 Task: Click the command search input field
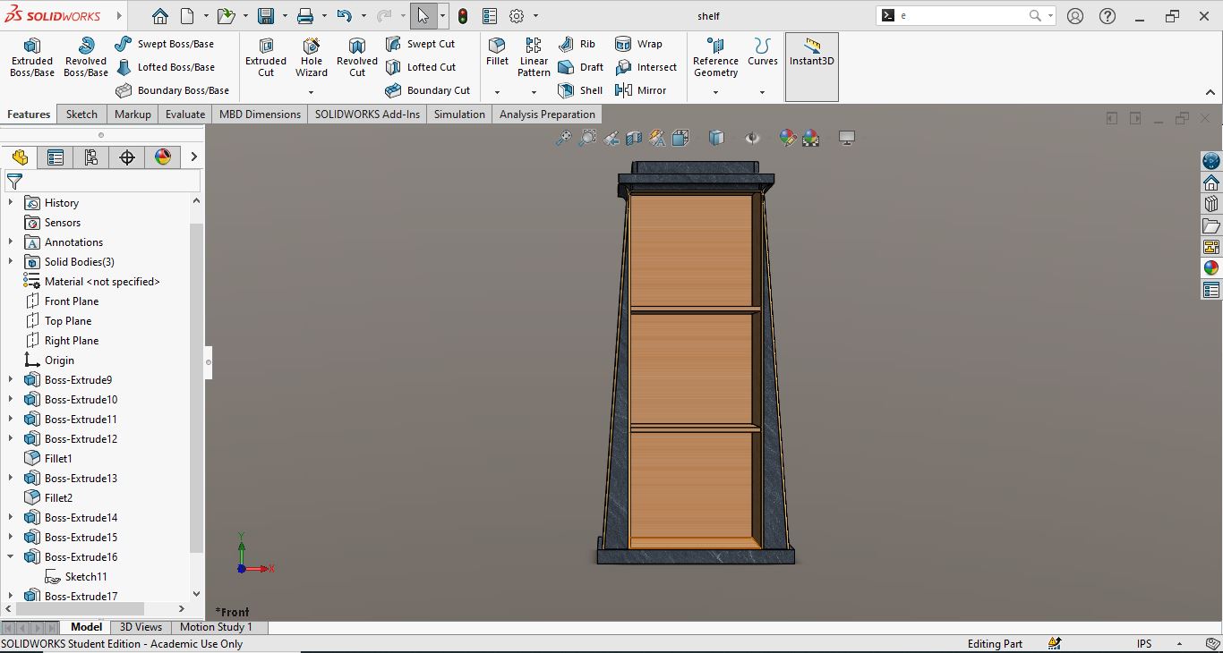pyautogui.click(x=962, y=16)
